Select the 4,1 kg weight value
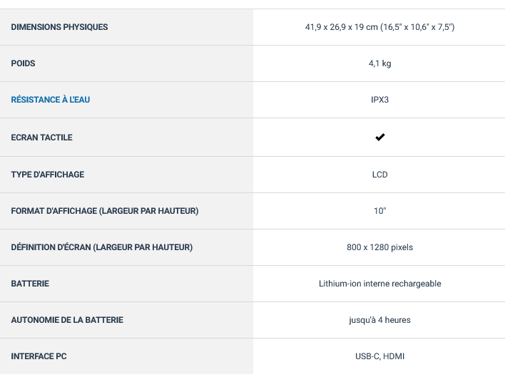This screenshot has height=382, width=505. [x=379, y=63]
